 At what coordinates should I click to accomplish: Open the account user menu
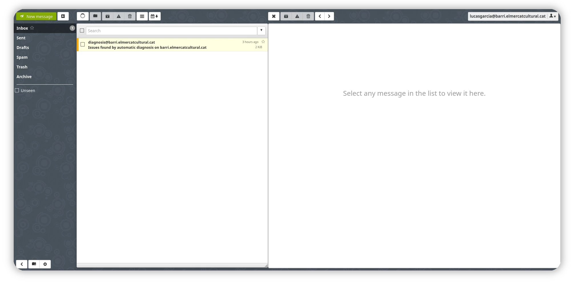(x=552, y=16)
